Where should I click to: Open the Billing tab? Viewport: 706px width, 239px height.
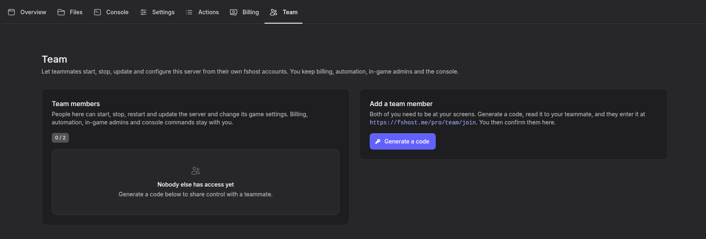[x=245, y=12]
